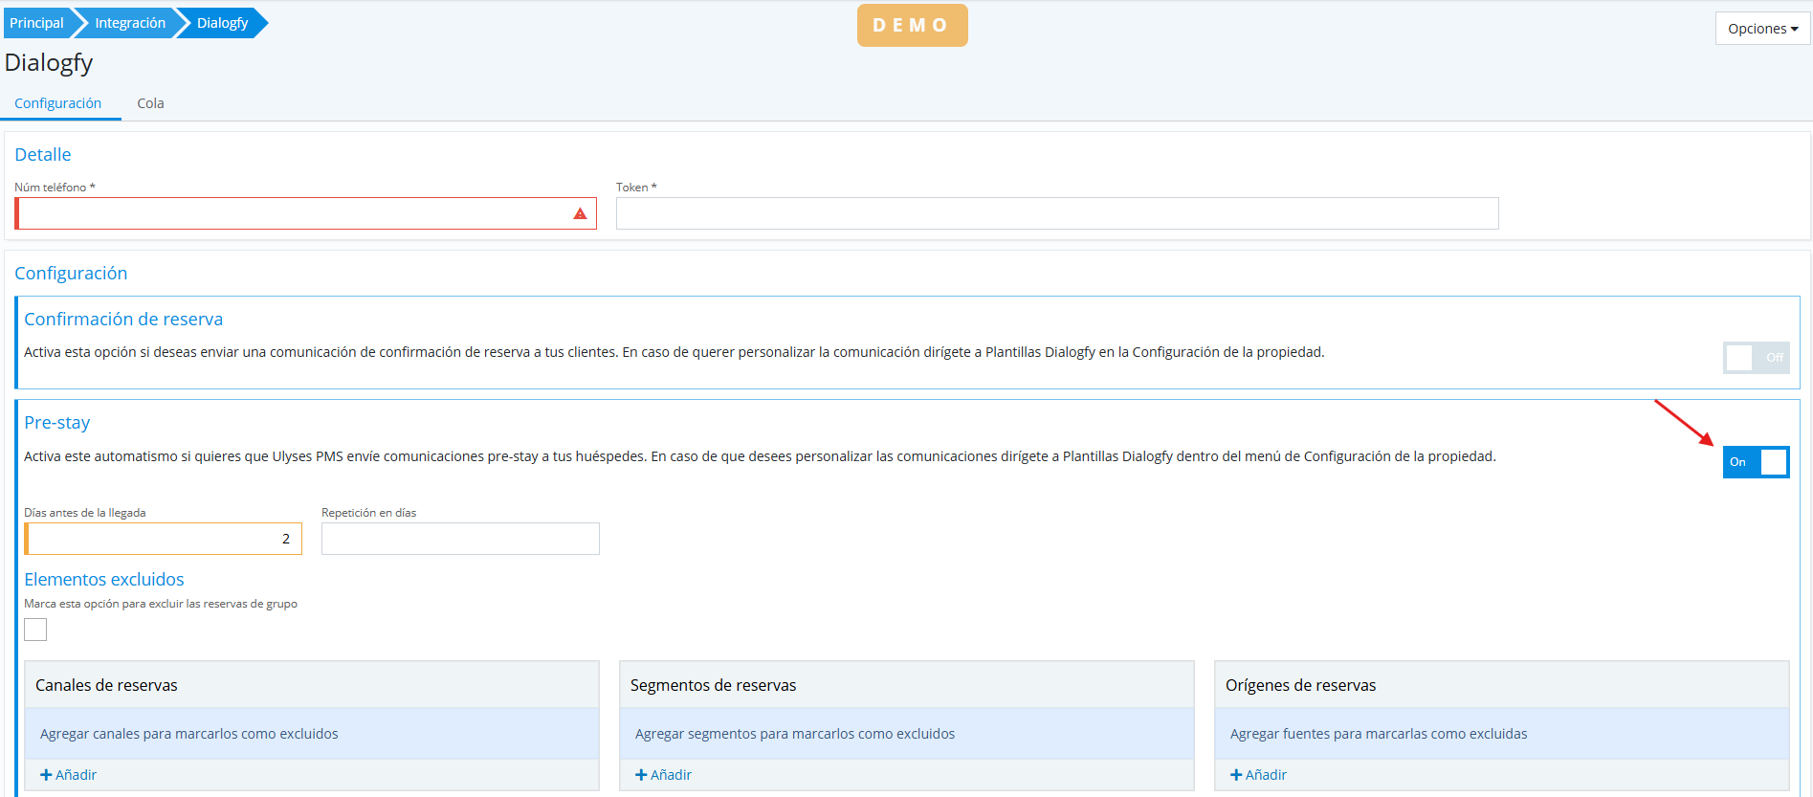
Task: Click the Canales de reservas panel header
Action: point(311,685)
